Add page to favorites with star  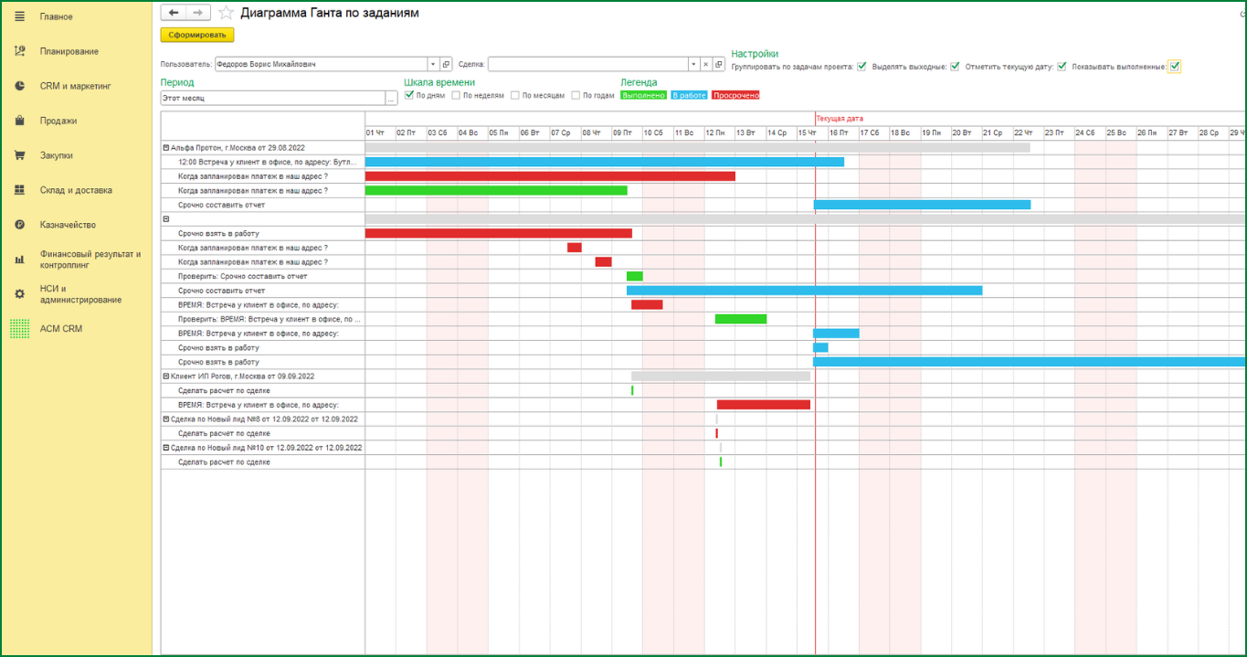coord(227,13)
